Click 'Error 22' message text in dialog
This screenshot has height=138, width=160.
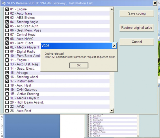tap(80, 57)
